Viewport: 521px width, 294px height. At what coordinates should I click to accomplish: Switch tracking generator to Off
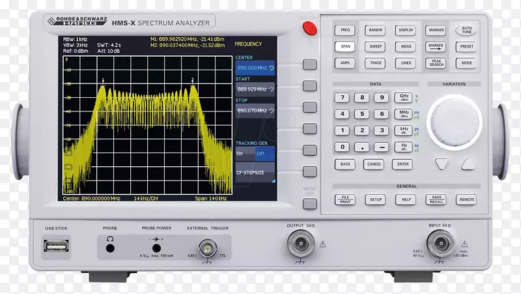262,153
